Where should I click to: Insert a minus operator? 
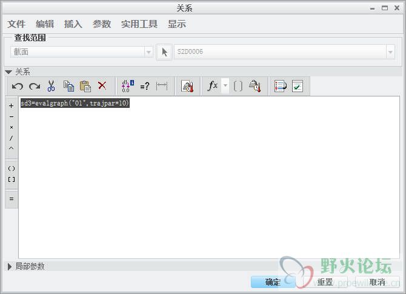(x=11, y=117)
